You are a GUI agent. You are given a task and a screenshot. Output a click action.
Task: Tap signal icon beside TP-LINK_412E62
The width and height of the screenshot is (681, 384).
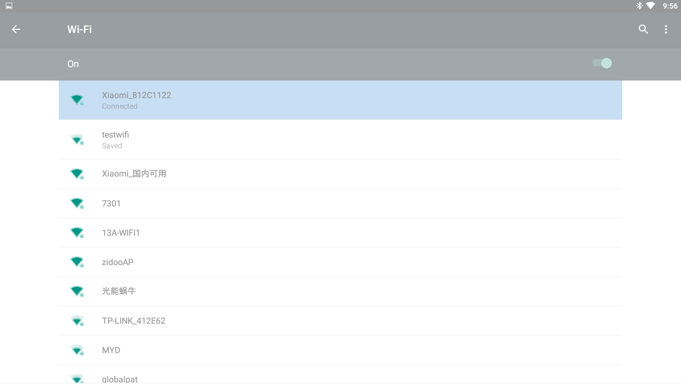pos(77,321)
